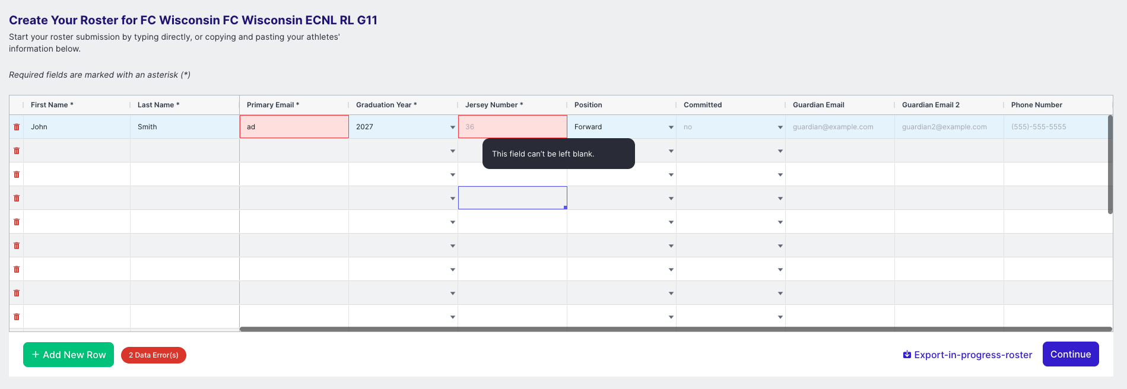This screenshot has width=1127, height=389.
Task: Open the Export-in-progress-roster link
Action: click(973, 355)
